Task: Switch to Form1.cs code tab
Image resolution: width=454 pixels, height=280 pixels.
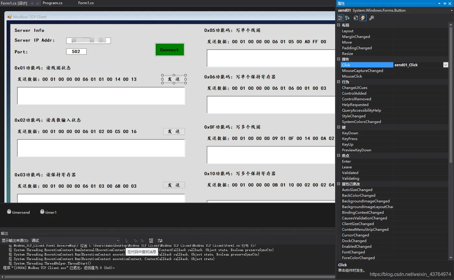Action: pos(86,3)
